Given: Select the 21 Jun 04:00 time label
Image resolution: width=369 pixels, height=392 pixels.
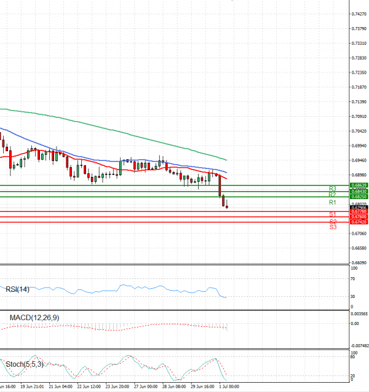Looking at the screenshot, I should (x=60, y=386).
